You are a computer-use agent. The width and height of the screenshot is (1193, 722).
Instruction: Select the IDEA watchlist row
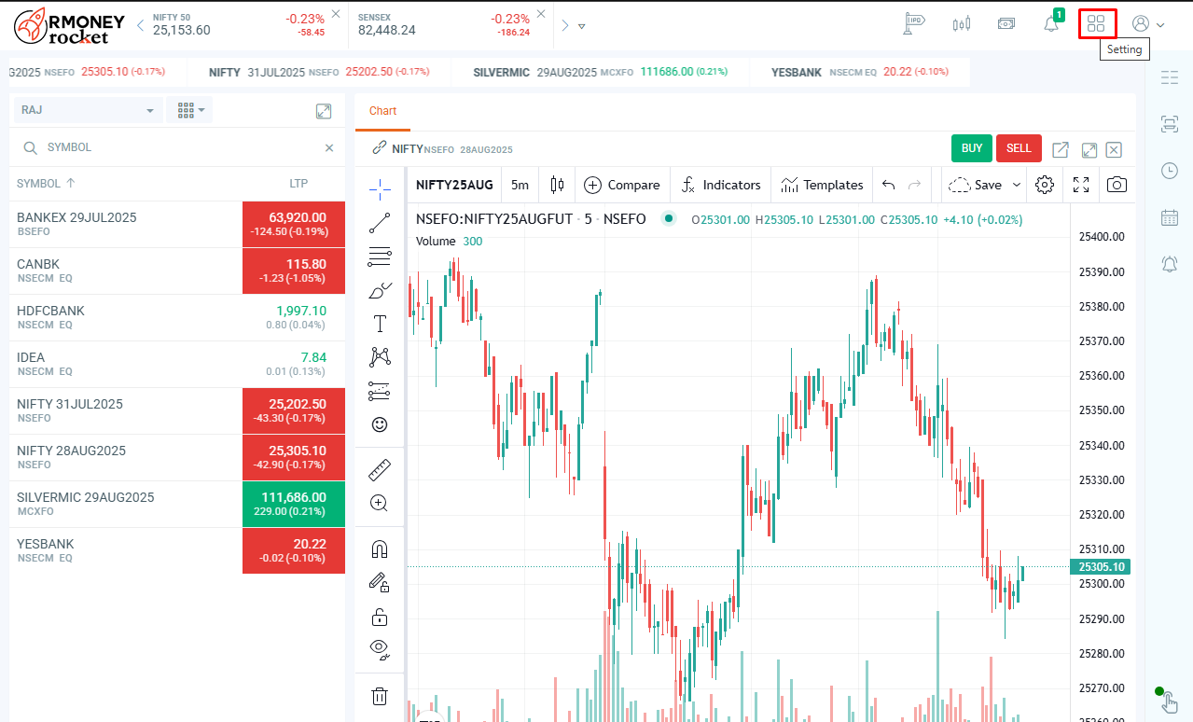pos(177,365)
